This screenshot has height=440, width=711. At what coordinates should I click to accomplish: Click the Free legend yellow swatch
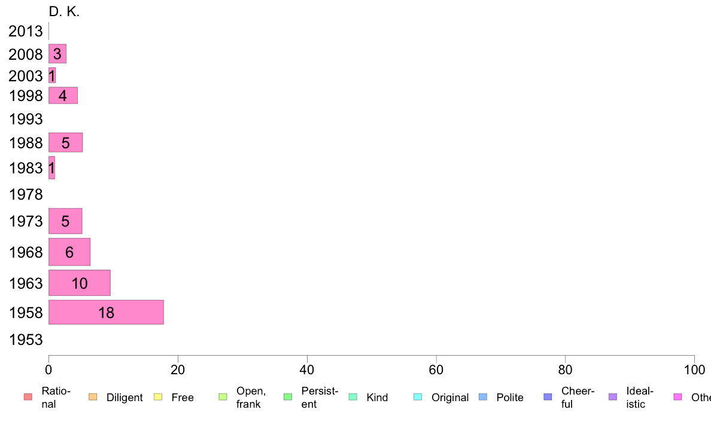point(158,397)
